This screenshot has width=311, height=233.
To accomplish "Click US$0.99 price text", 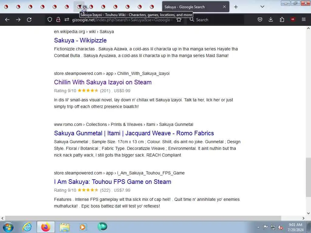I will [122, 91].
